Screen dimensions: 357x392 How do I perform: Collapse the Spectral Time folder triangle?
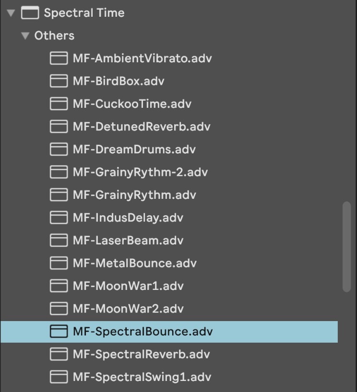[11, 13]
